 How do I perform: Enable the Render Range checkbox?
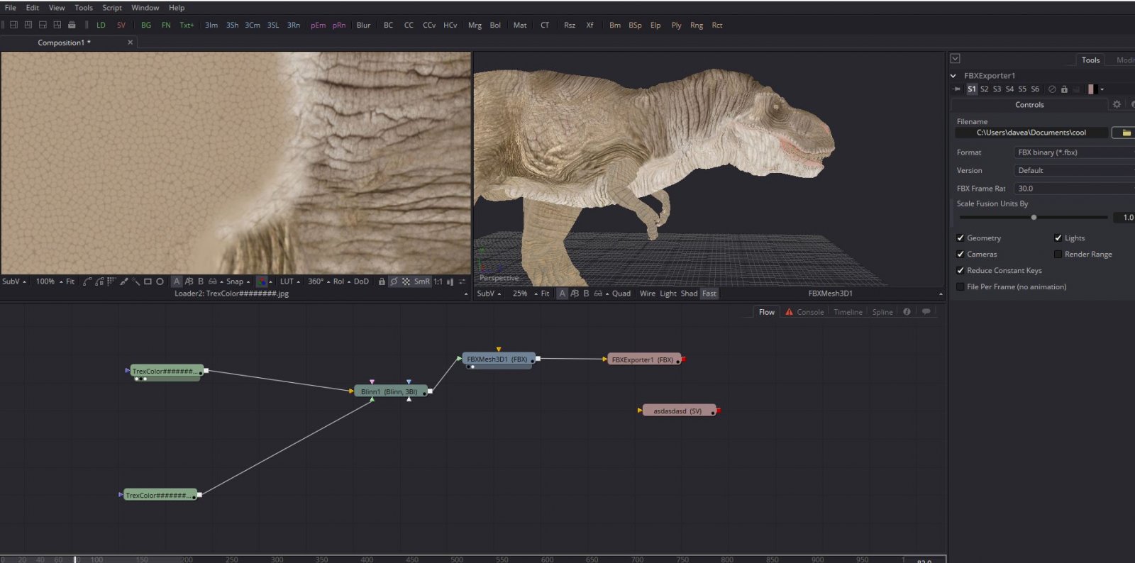click(1058, 255)
